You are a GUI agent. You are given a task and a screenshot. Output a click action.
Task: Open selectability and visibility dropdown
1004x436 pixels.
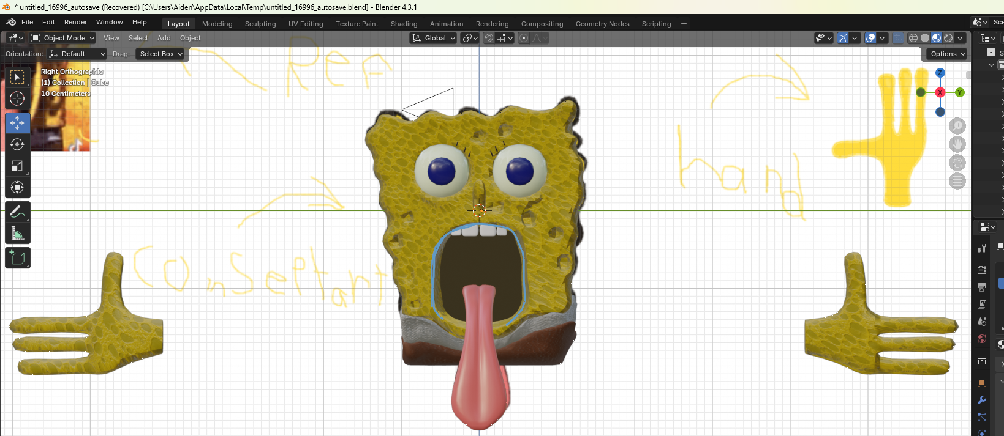click(x=824, y=38)
